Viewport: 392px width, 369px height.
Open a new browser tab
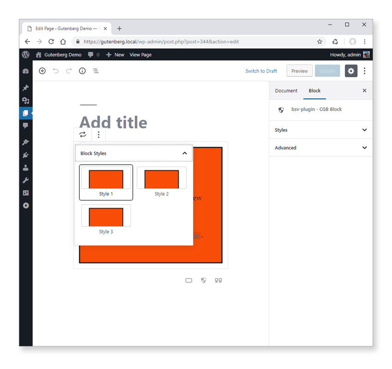click(119, 29)
